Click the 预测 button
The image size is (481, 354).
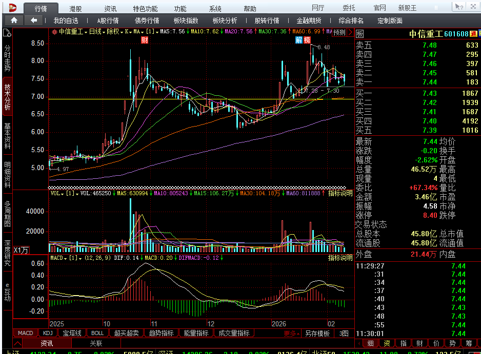pyautogui.click(x=339, y=32)
